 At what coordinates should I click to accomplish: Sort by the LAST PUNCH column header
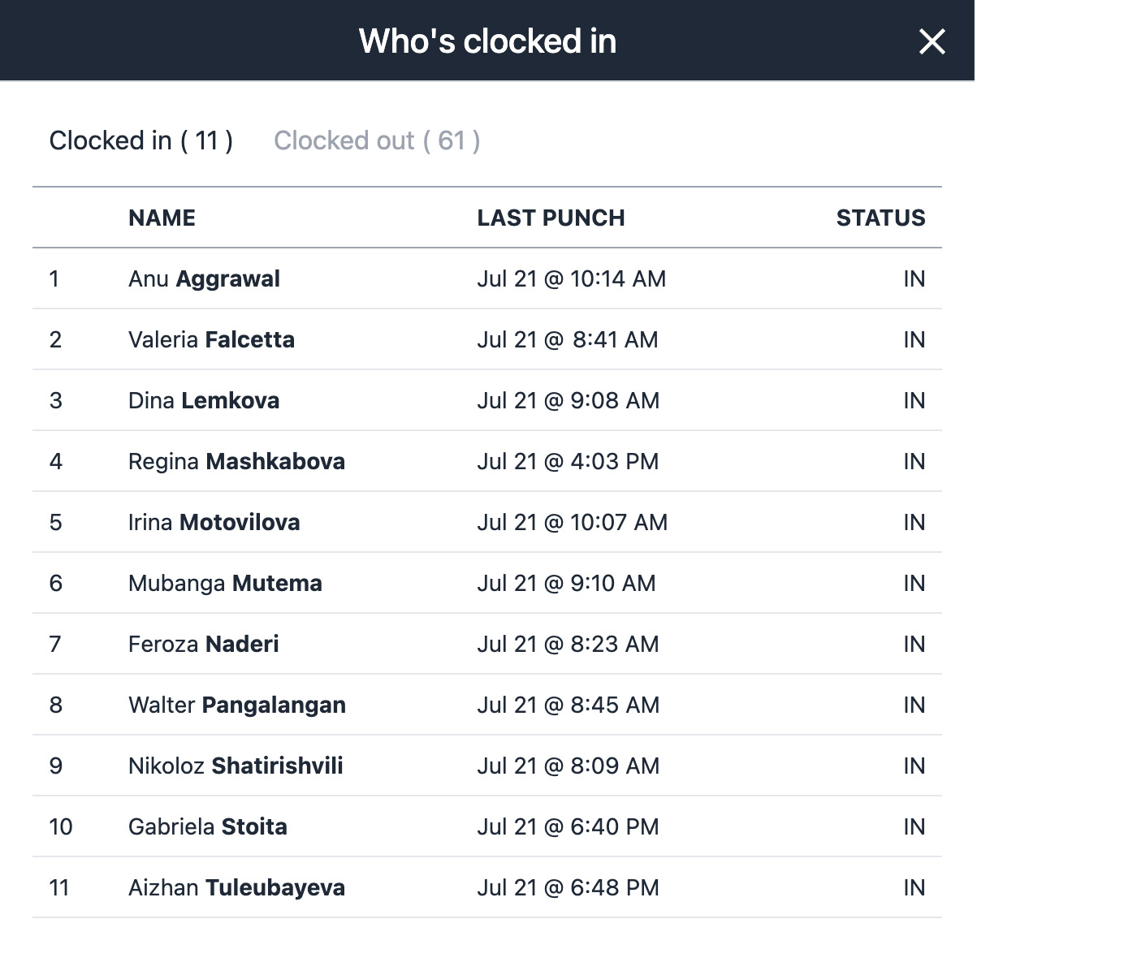[x=551, y=218]
